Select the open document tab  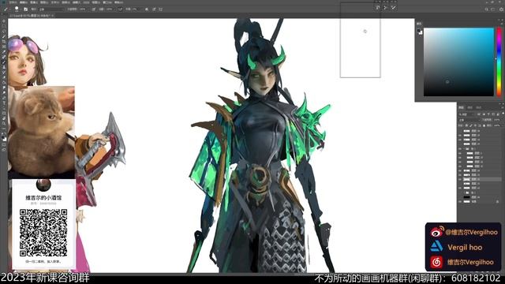tap(32, 16)
